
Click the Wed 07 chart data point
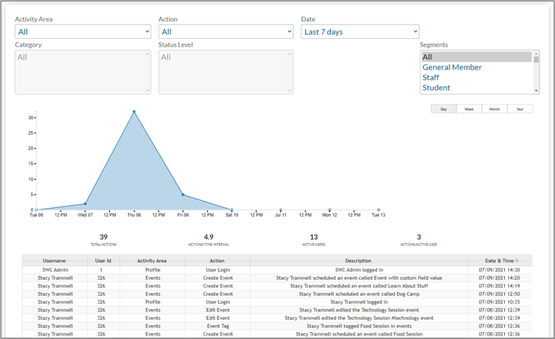coord(85,204)
